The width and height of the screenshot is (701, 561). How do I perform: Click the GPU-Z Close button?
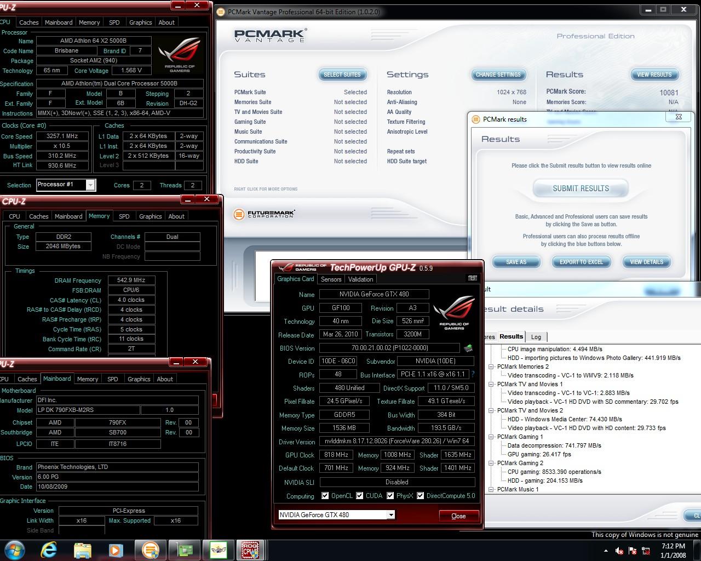[x=459, y=516]
